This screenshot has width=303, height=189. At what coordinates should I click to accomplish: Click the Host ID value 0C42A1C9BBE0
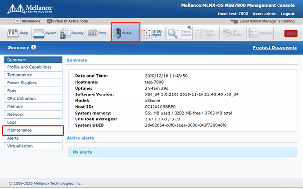pyautogui.click(x=160, y=107)
